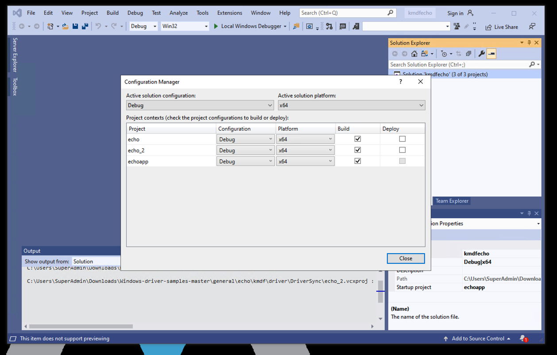Uncheck the Build checkbox for echoapp
This screenshot has height=355, width=557.
(x=358, y=161)
